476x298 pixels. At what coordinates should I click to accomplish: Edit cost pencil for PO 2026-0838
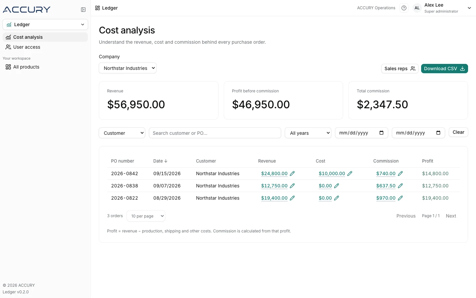[x=337, y=186]
